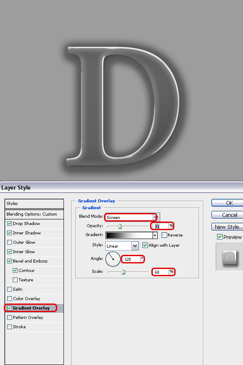The height and width of the screenshot is (365, 243).
Task: Uncheck the Preview checkbox
Action: (x=220, y=237)
